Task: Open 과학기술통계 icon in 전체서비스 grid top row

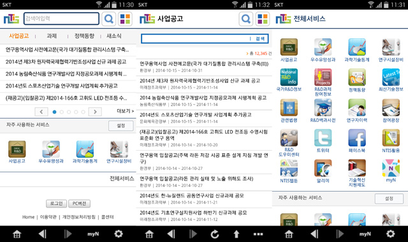Action: (357, 47)
